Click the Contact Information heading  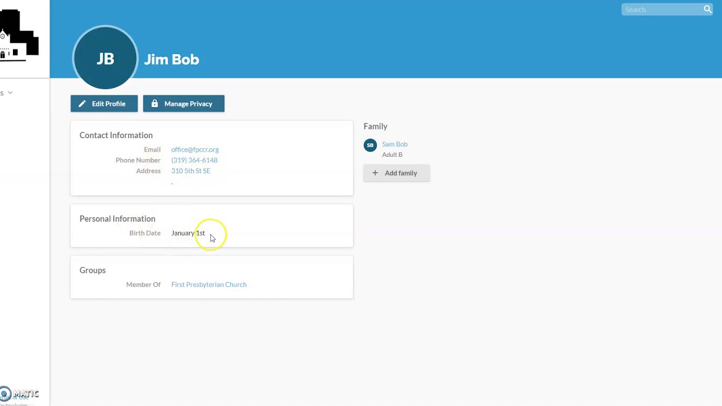(116, 135)
